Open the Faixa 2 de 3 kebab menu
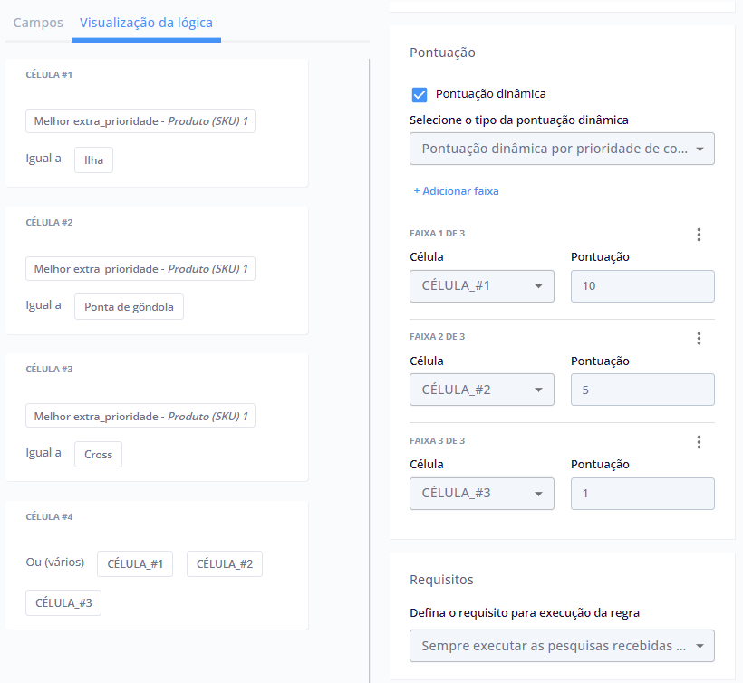Image resolution: width=743 pixels, height=683 pixels. 698,338
